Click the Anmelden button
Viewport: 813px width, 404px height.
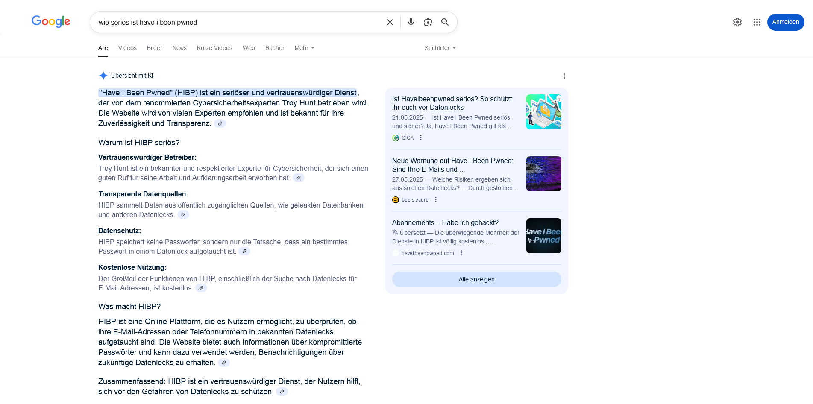[x=786, y=22]
